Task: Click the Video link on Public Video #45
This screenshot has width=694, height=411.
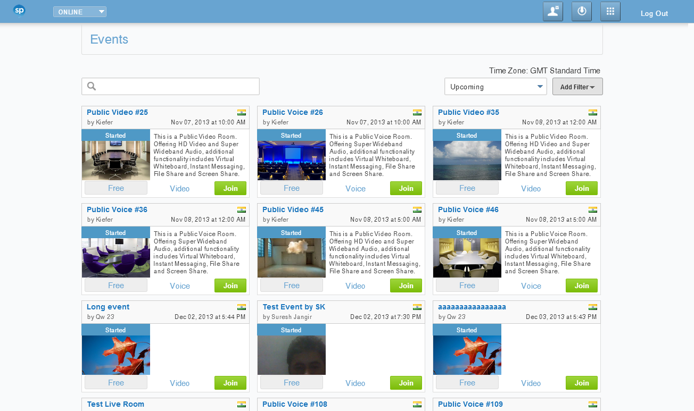Action: pos(356,286)
